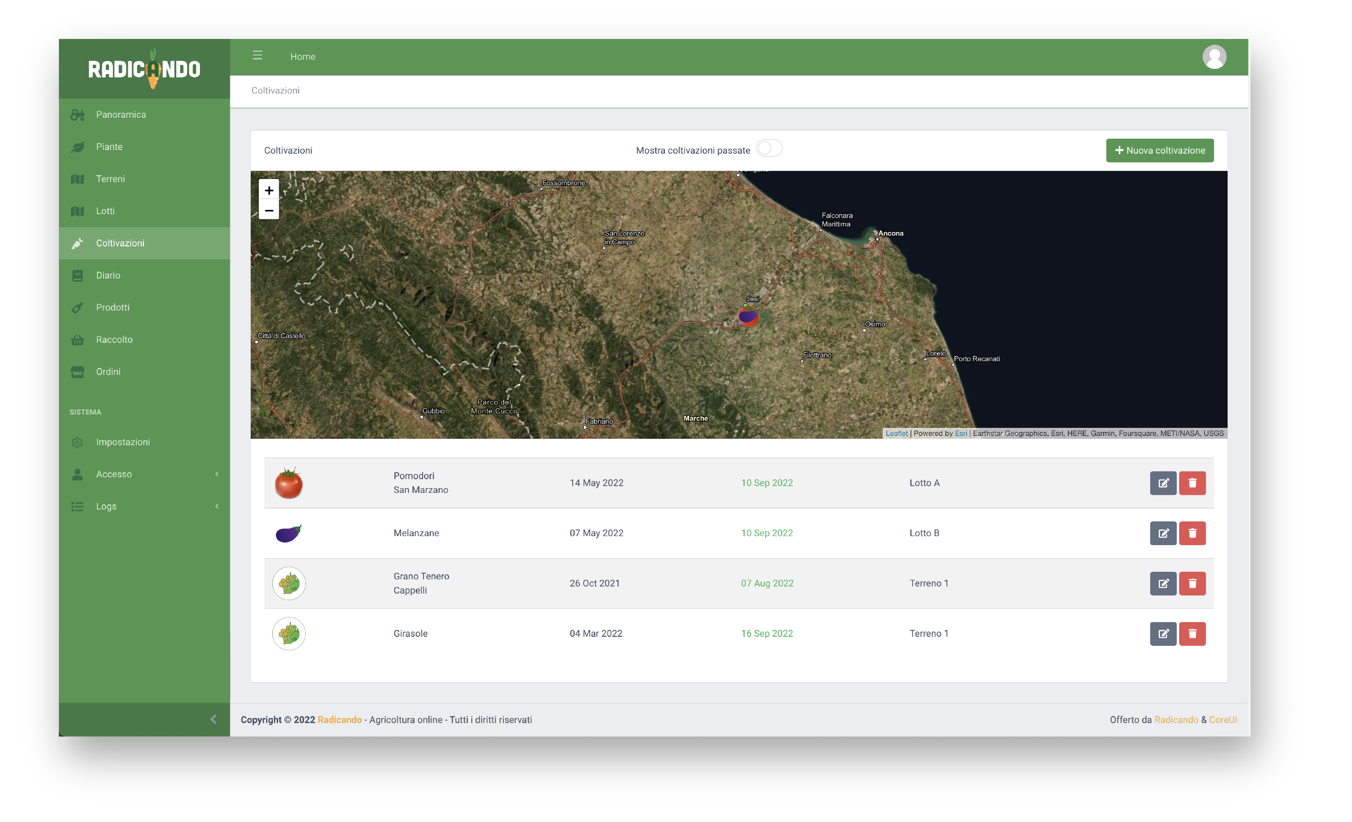This screenshot has height=822, width=1352.
Task: Delete the Girasole cultivation row
Action: coord(1192,633)
